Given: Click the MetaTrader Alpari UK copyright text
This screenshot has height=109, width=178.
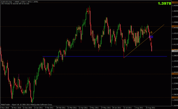Looking at the screenshot, I should 26,104.
